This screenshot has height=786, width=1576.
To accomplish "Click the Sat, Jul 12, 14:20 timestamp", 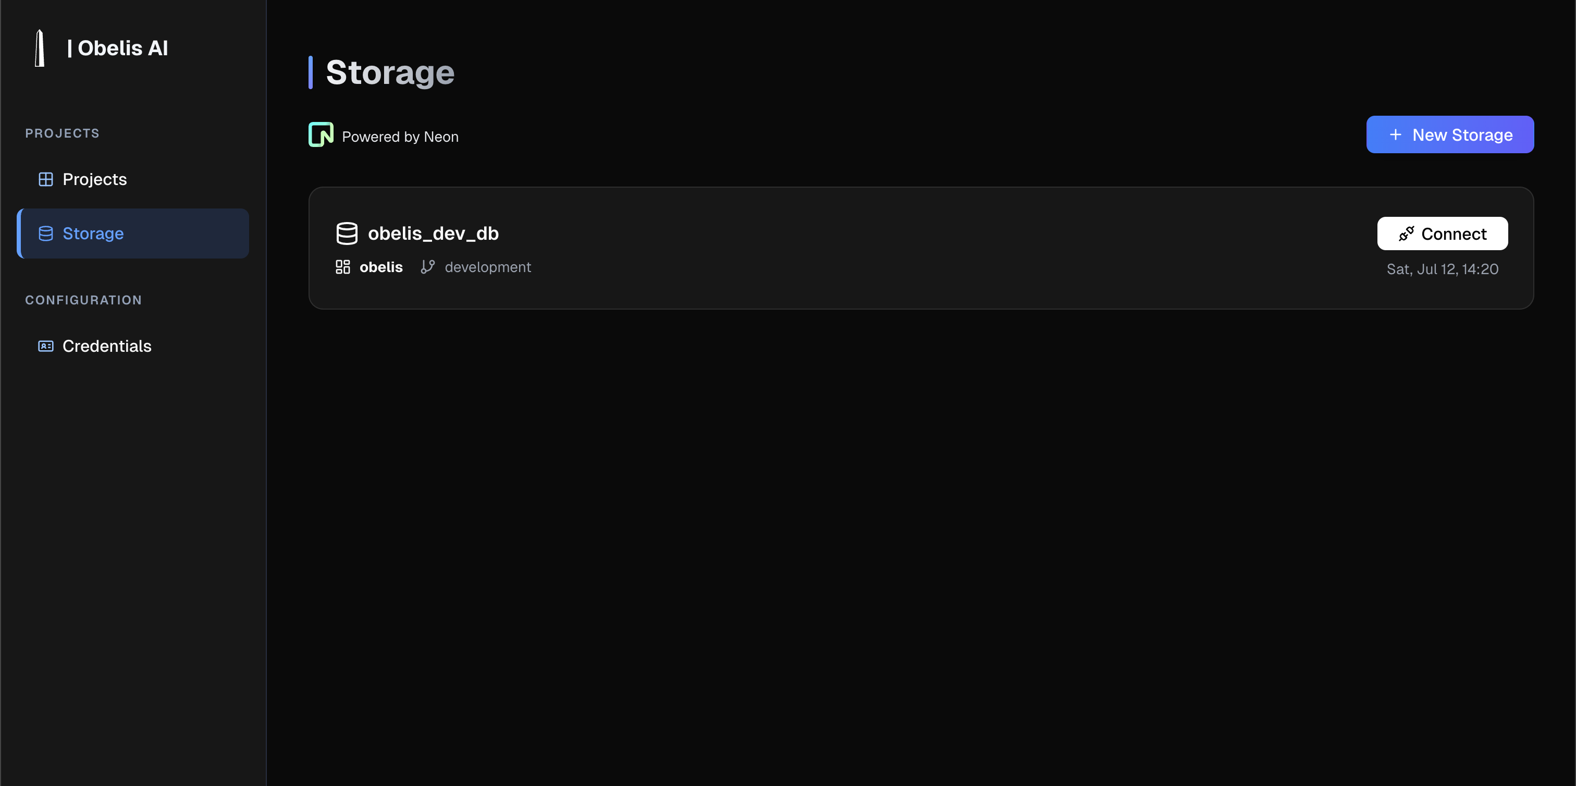I will 1442,269.
